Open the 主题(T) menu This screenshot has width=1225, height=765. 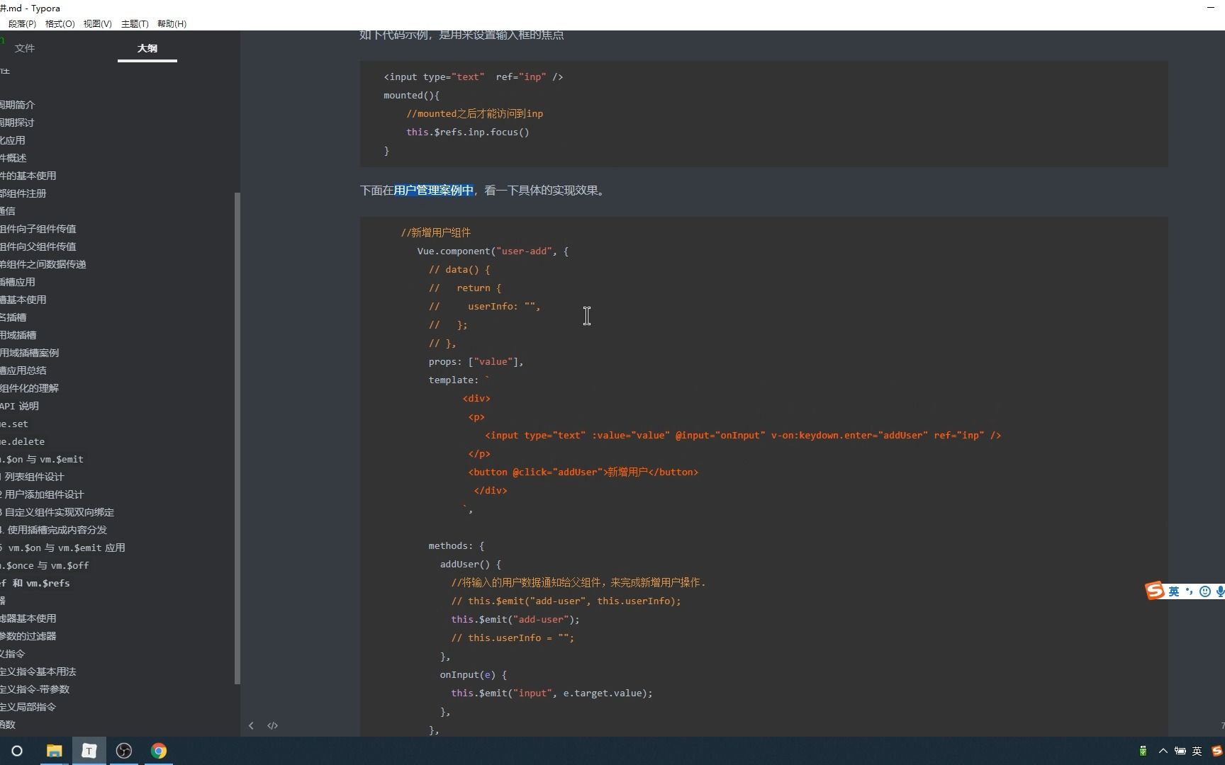pos(135,23)
